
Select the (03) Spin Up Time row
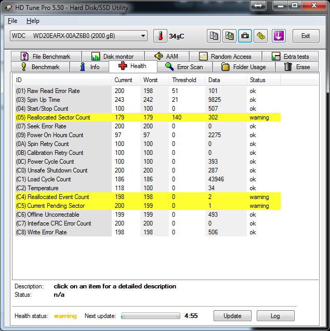pyautogui.click(x=148, y=100)
